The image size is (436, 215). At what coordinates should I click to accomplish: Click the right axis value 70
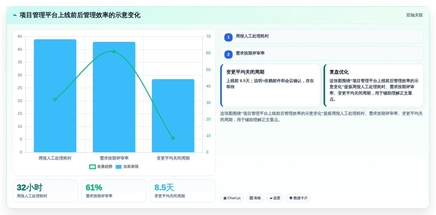[208, 36]
